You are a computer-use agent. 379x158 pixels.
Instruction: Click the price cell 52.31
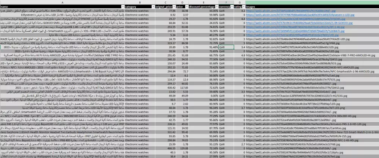[x=182, y=23]
